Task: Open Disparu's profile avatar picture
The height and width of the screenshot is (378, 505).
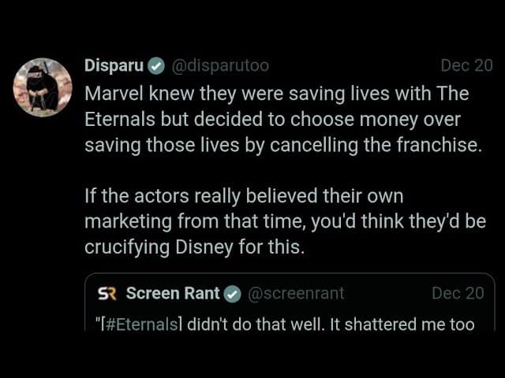Action: tap(42, 87)
